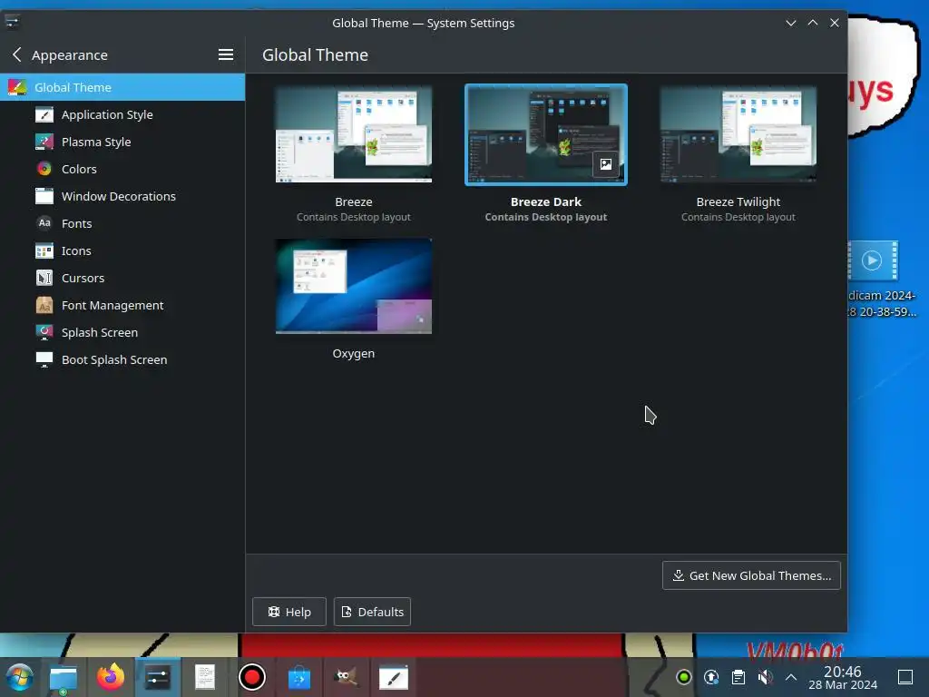
Task: Open the clipboard tray icon
Action: (738, 677)
